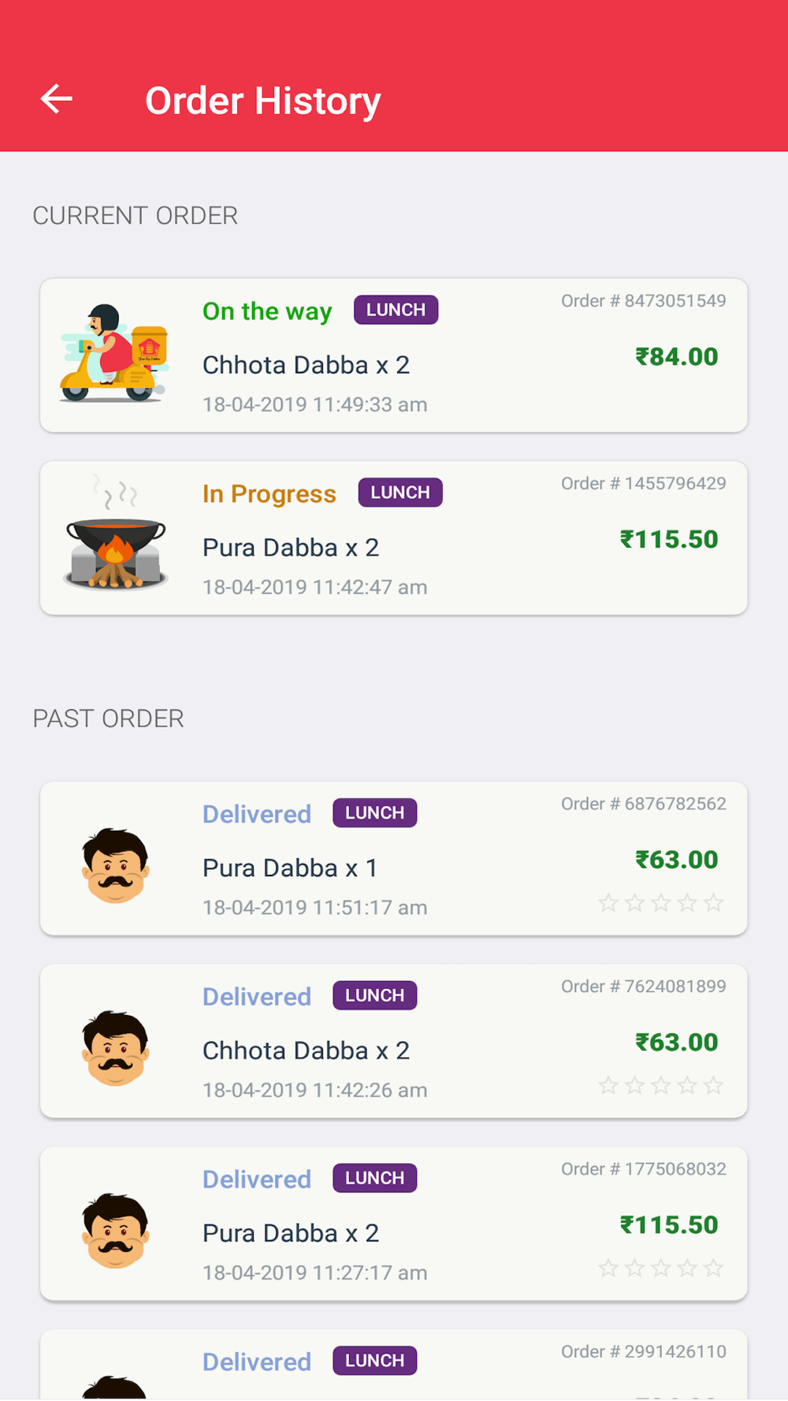Open the On the way Chhota Dabba order
This screenshot has height=1401, width=788.
(394, 355)
